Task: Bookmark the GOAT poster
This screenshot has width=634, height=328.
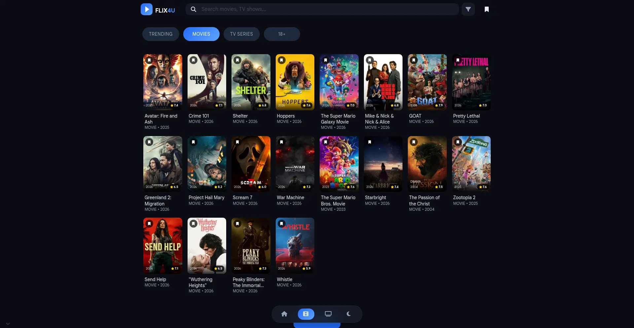Action: (414, 60)
